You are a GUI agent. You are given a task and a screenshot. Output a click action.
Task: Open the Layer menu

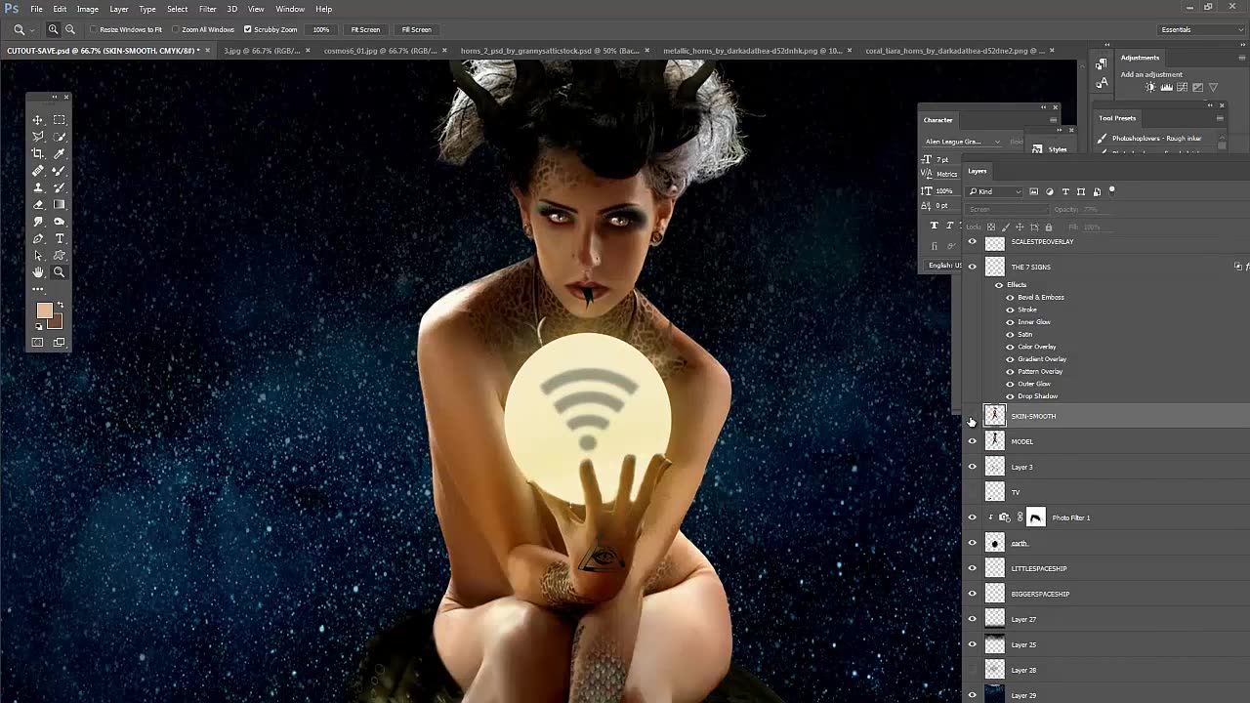click(x=118, y=9)
